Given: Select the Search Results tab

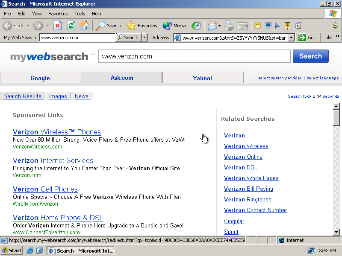Looking at the screenshot, I should tap(22, 96).
